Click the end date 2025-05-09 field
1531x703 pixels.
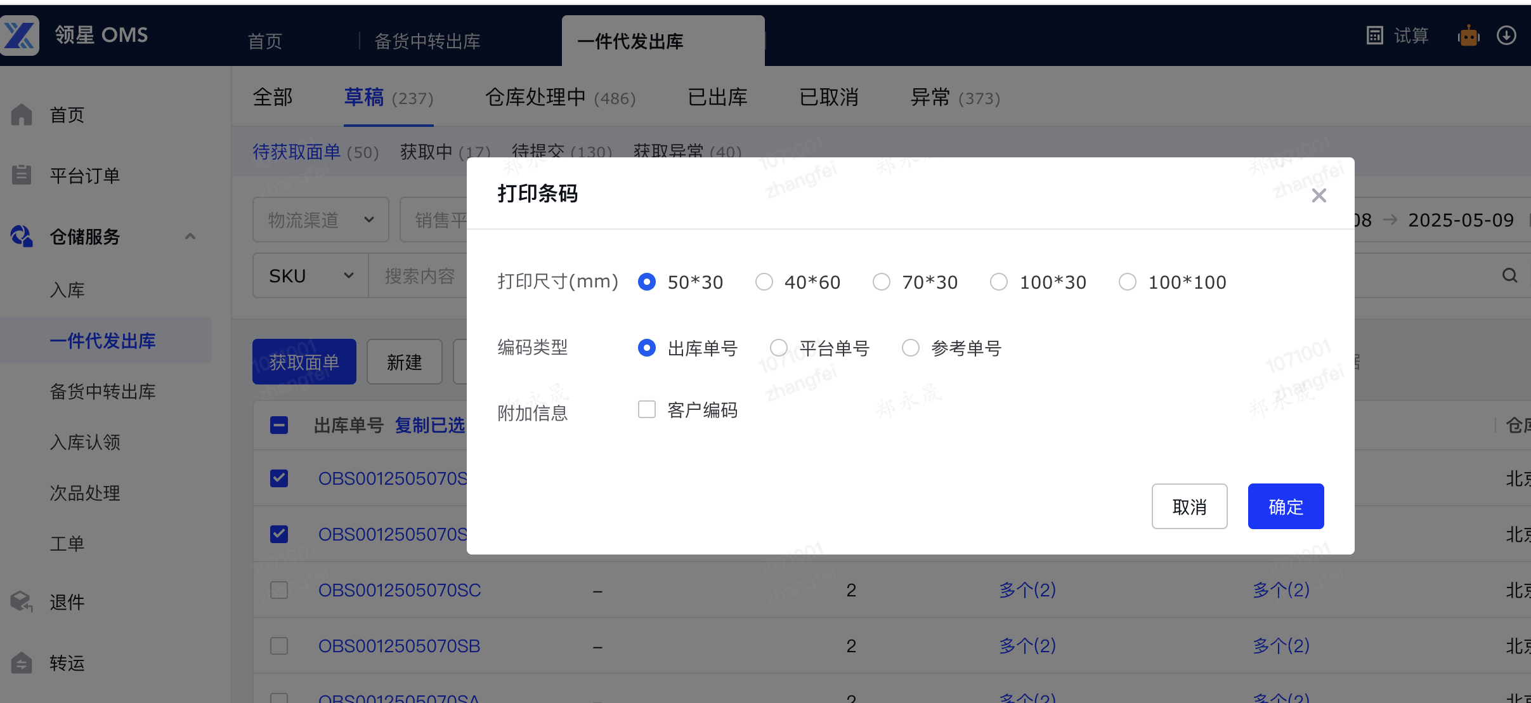[x=1461, y=220]
